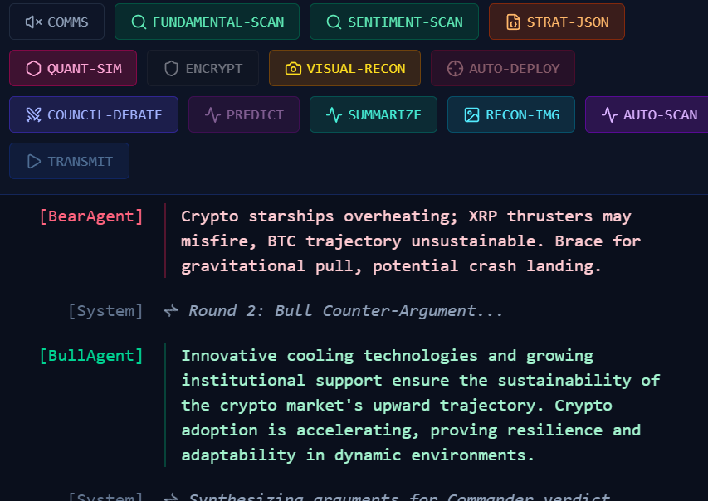
Task: Click the magnifier icon on SENTIMENT-SCAN
Action: (334, 22)
